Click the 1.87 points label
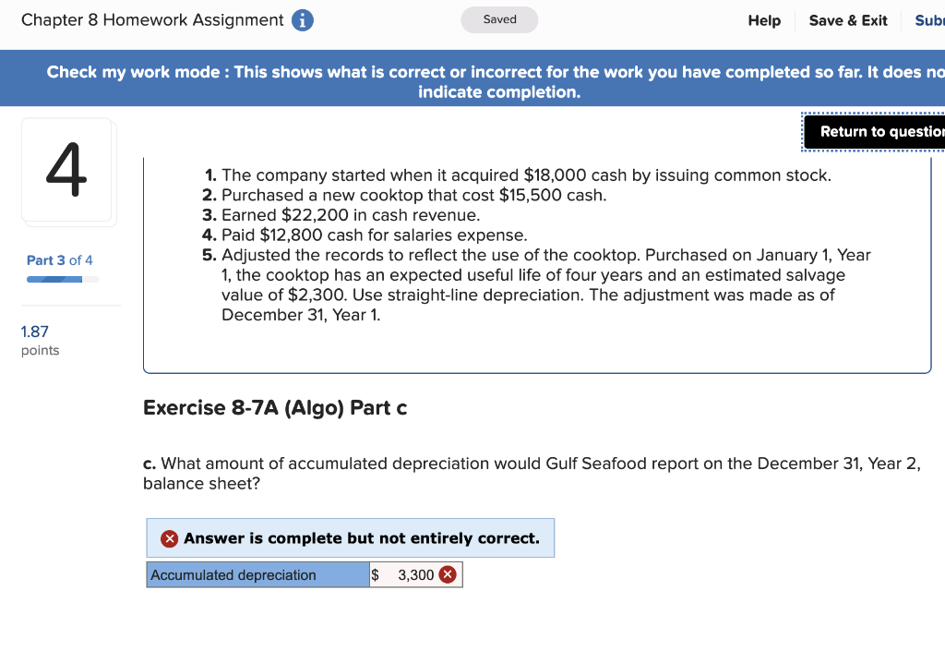 tap(34, 332)
